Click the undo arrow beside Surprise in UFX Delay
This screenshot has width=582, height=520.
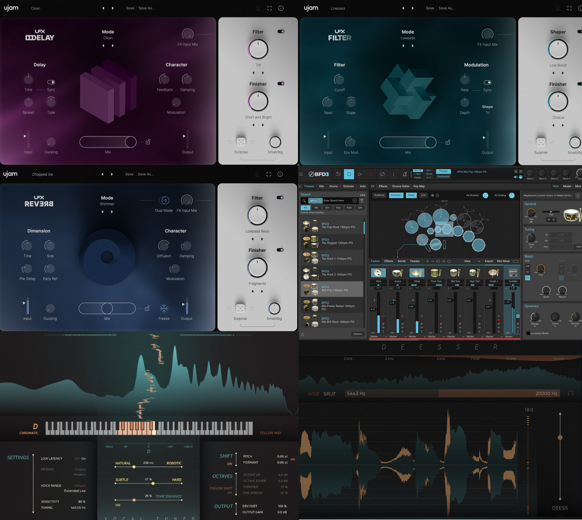(230, 142)
